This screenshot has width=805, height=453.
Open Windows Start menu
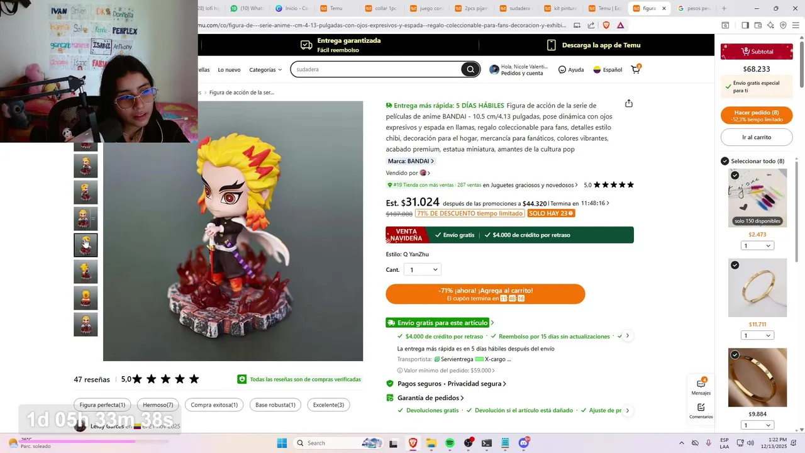(282, 443)
